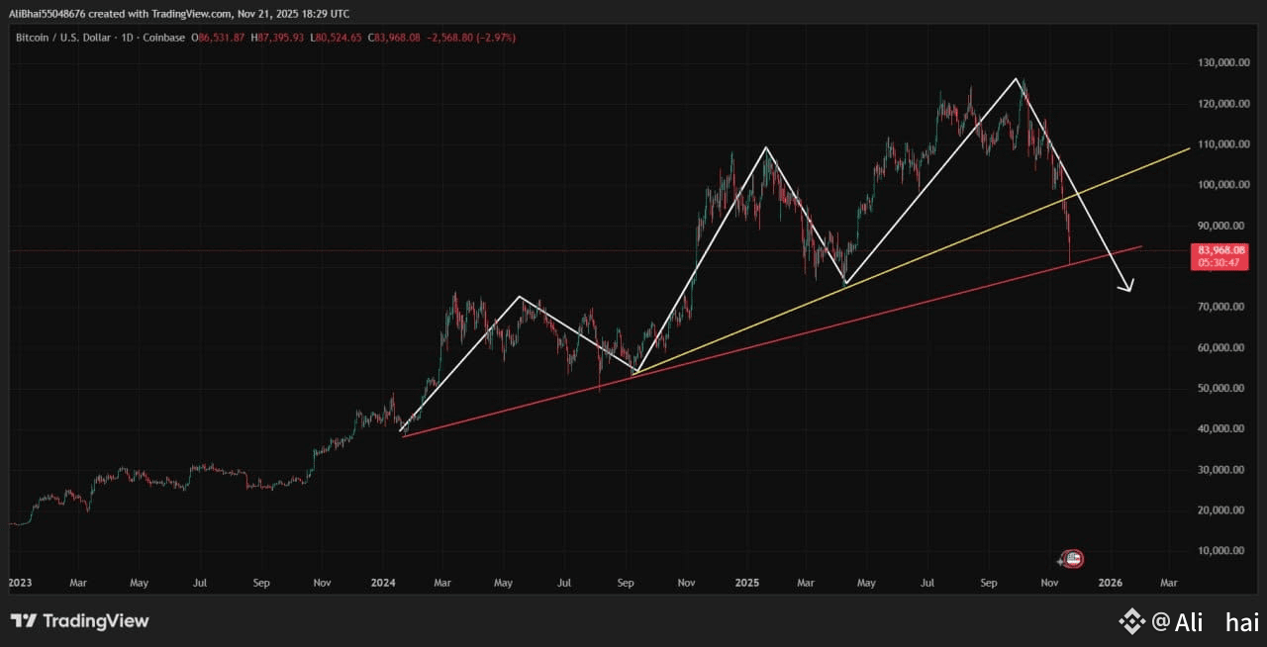Click the 2026 label on time axis

(1110, 583)
